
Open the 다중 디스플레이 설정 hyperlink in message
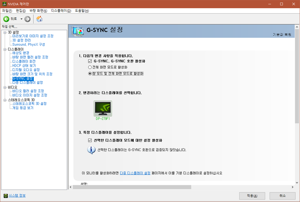(x=135, y=173)
